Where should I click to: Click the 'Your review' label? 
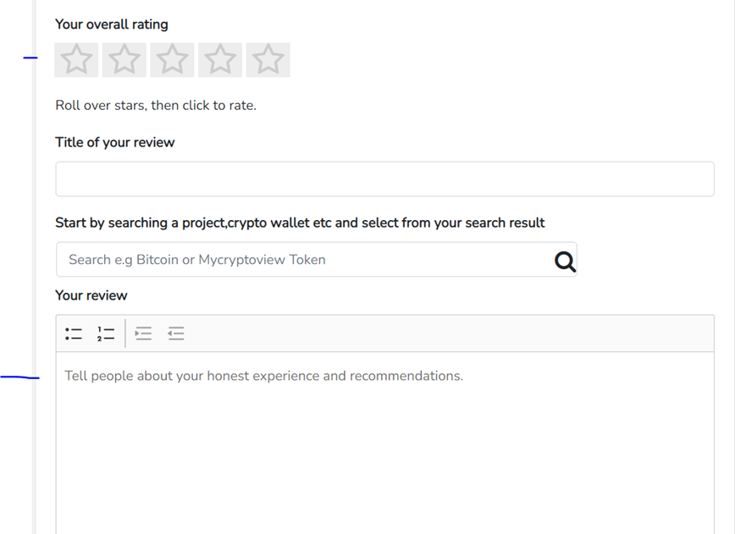[91, 295]
